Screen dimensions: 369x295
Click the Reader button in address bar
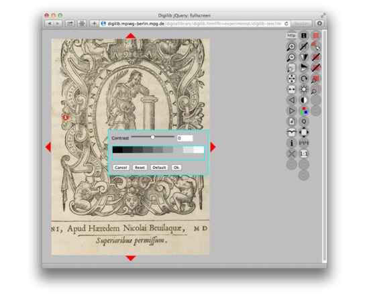(301, 23)
